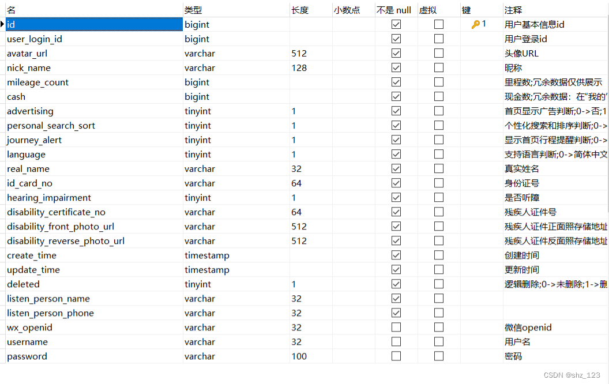Click the varchar type of username
This screenshot has height=384, width=609.
tap(200, 342)
